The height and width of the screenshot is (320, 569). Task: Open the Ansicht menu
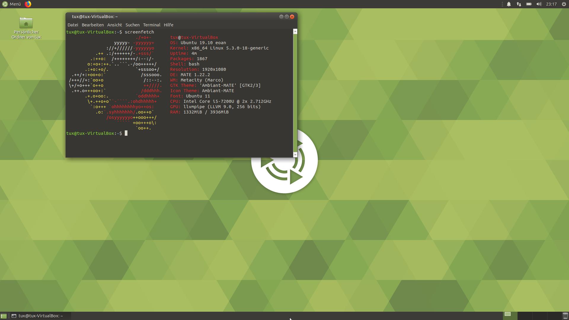click(x=114, y=25)
